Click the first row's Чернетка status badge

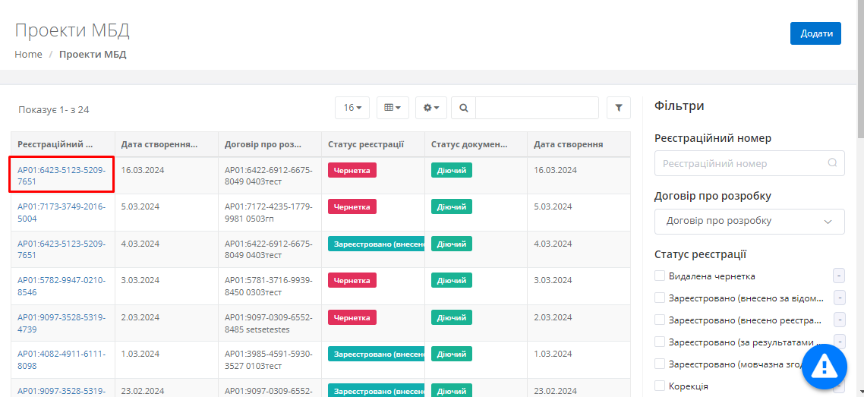tap(352, 170)
